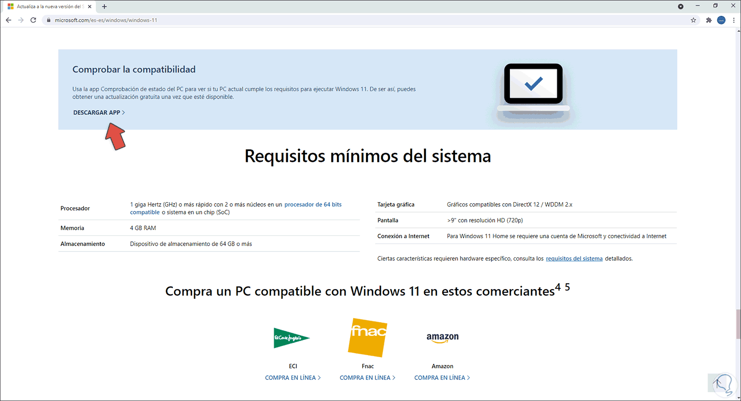Open the 'requisitos del sistema' link

pos(574,258)
